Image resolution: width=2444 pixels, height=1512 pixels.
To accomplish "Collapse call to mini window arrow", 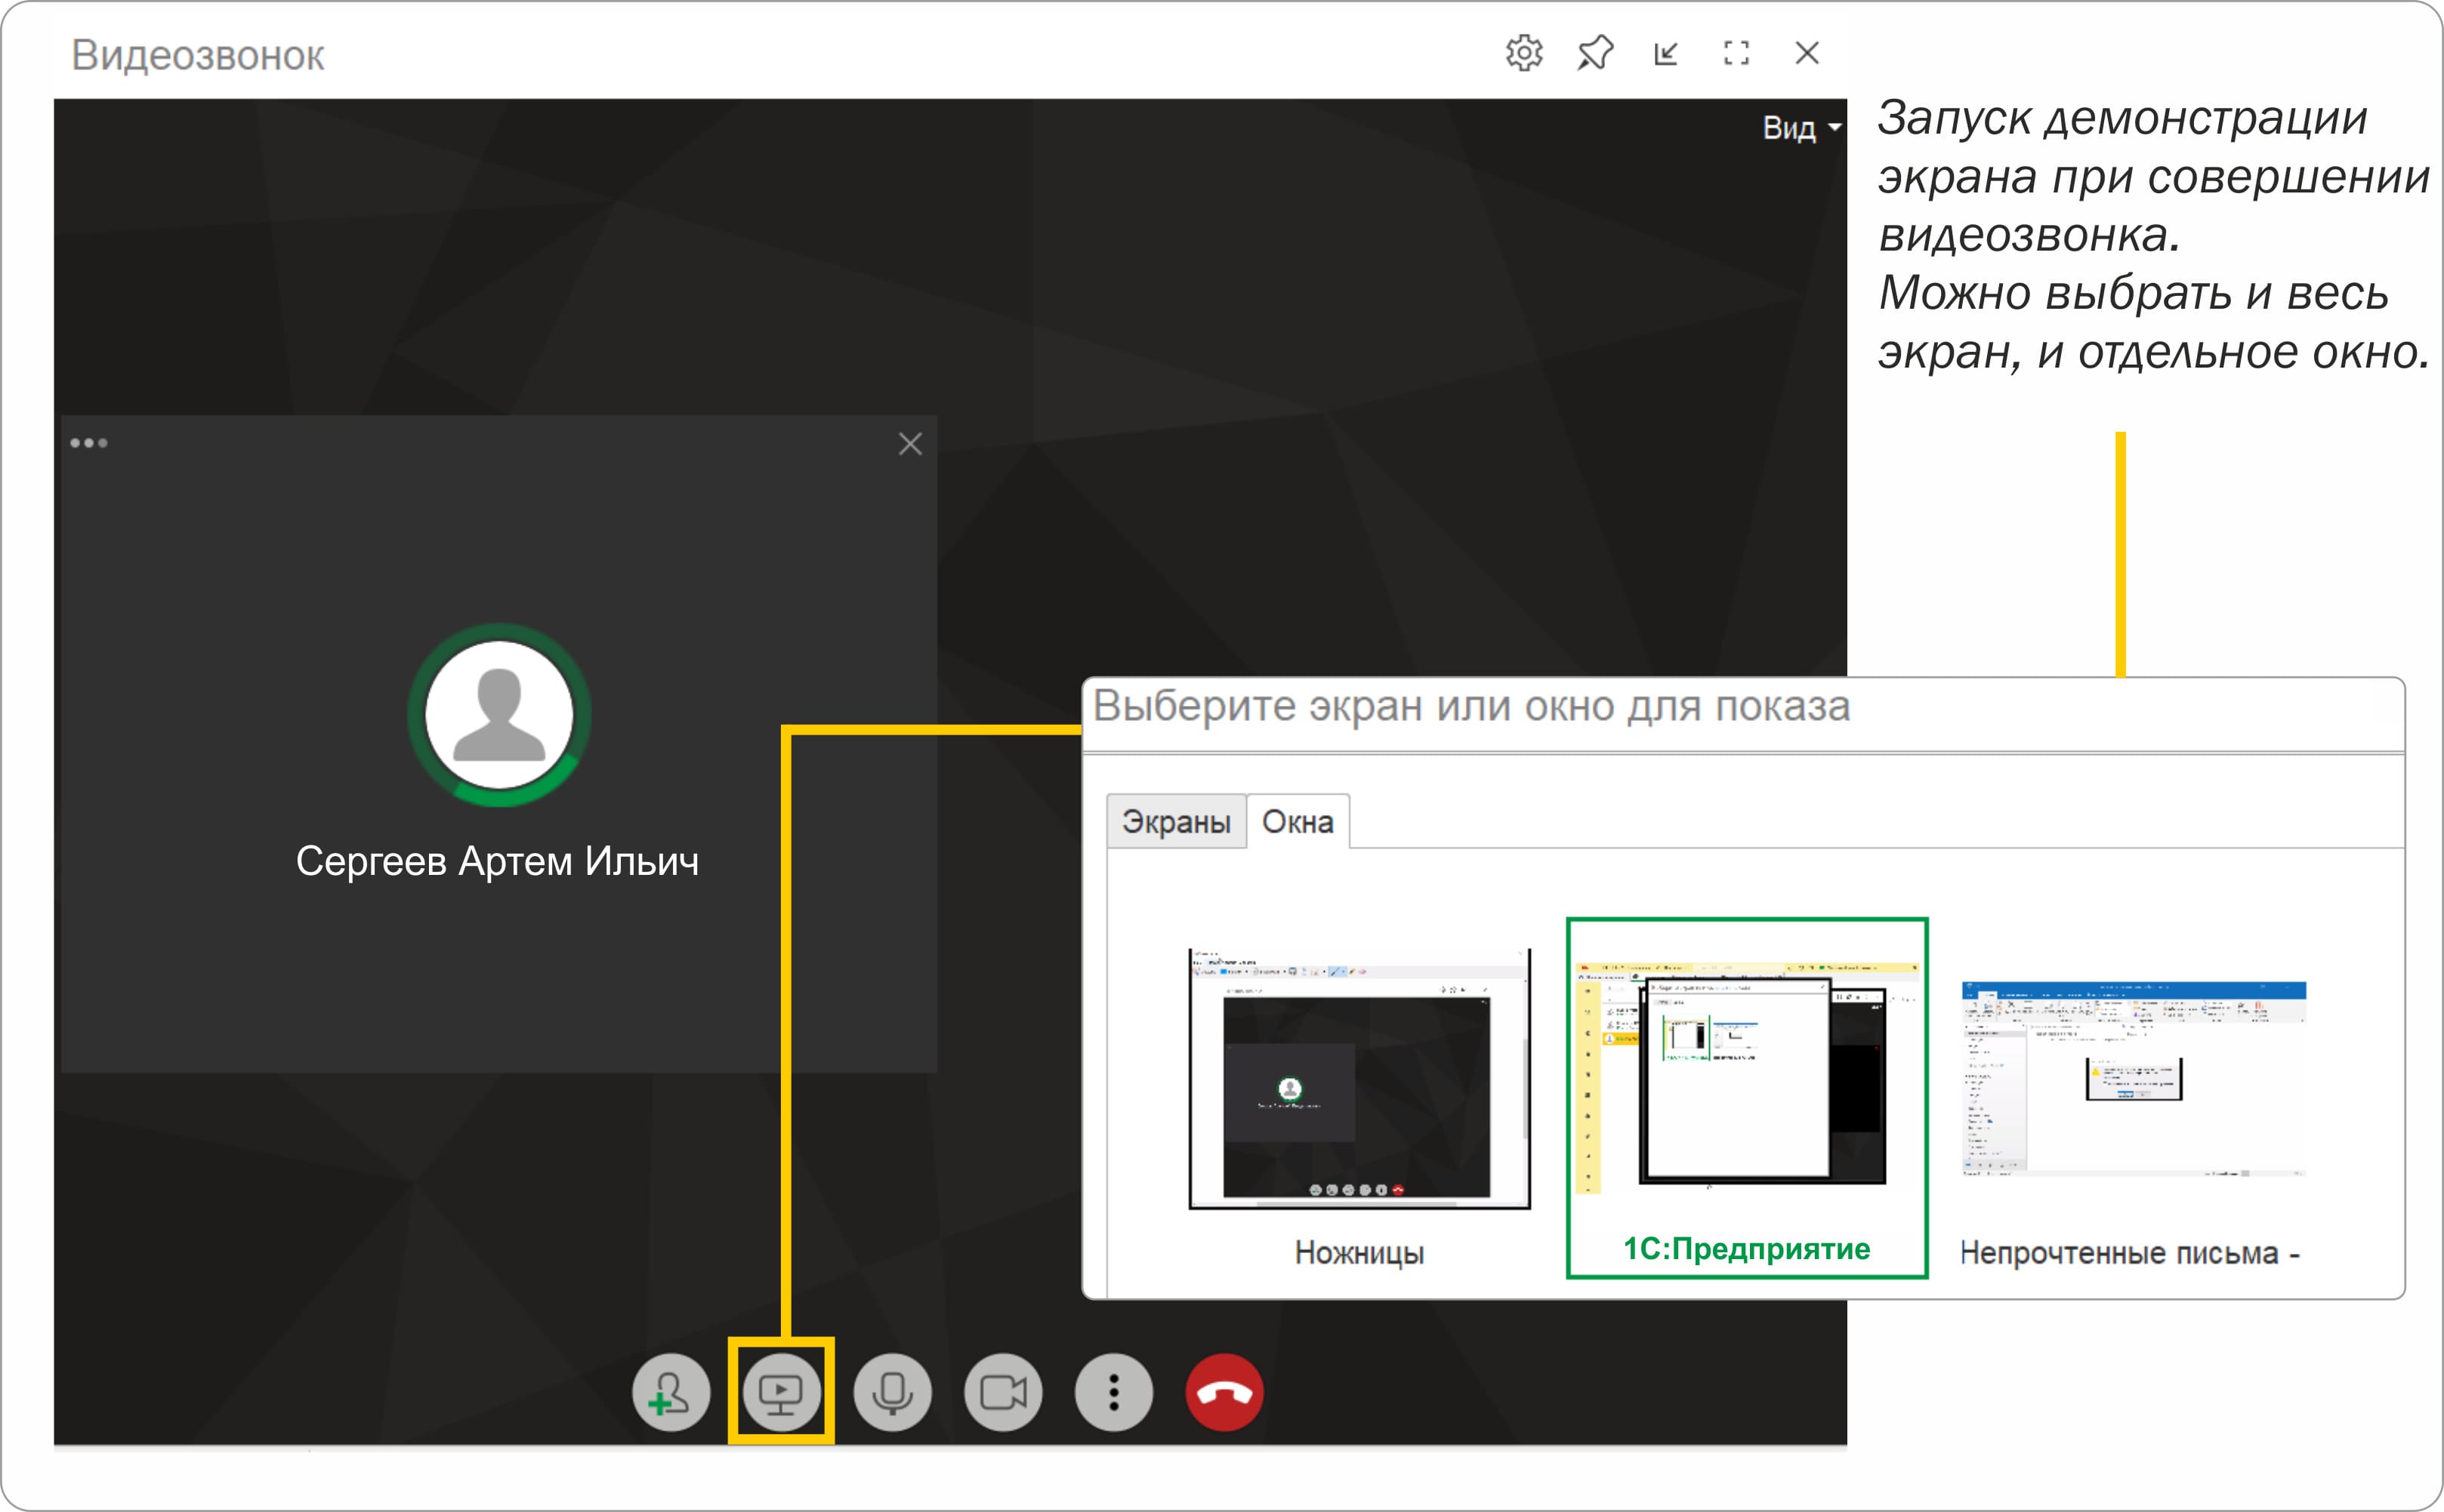I will [1665, 53].
